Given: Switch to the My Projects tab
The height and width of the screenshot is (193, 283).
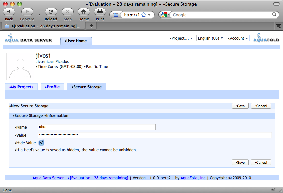Looking at the screenshot, I should [21, 87].
